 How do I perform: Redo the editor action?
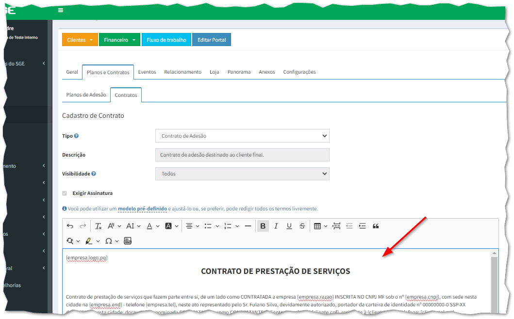point(83,226)
